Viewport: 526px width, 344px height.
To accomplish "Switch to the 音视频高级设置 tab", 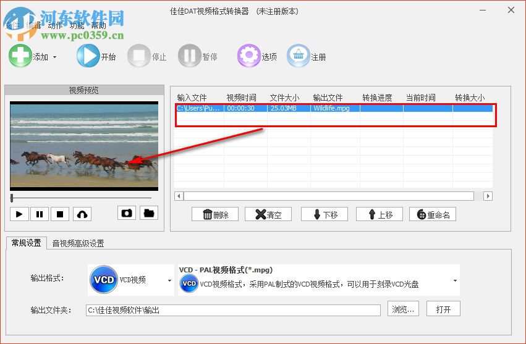I will click(x=78, y=243).
